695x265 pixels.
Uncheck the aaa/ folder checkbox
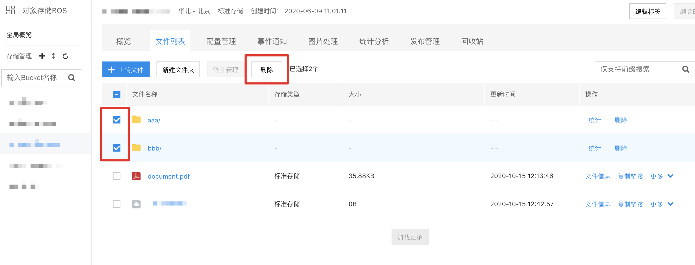(116, 120)
